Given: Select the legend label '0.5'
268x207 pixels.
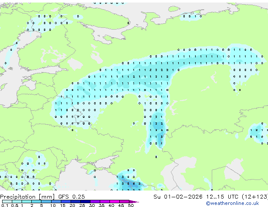Looking at the screenshot, I should click(x=14, y=205).
